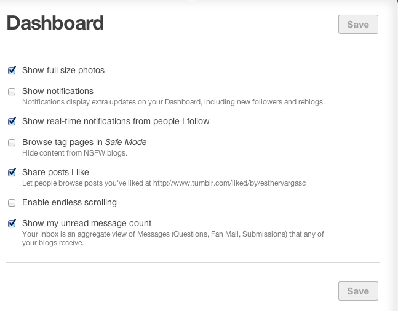The height and width of the screenshot is (311, 398).
Task: Click the 'Show real-time notifications' label text
Action: pos(116,122)
